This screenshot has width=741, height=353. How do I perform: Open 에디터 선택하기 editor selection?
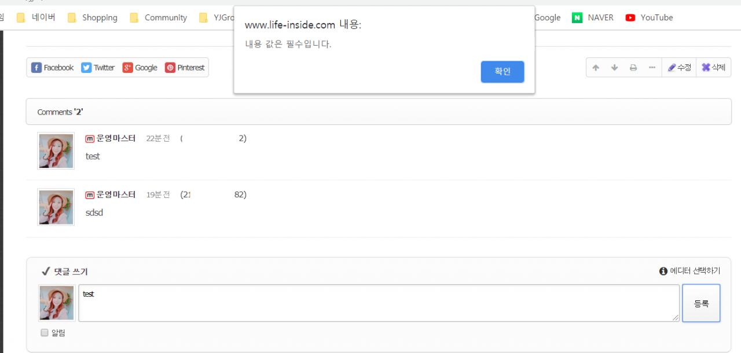690,271
